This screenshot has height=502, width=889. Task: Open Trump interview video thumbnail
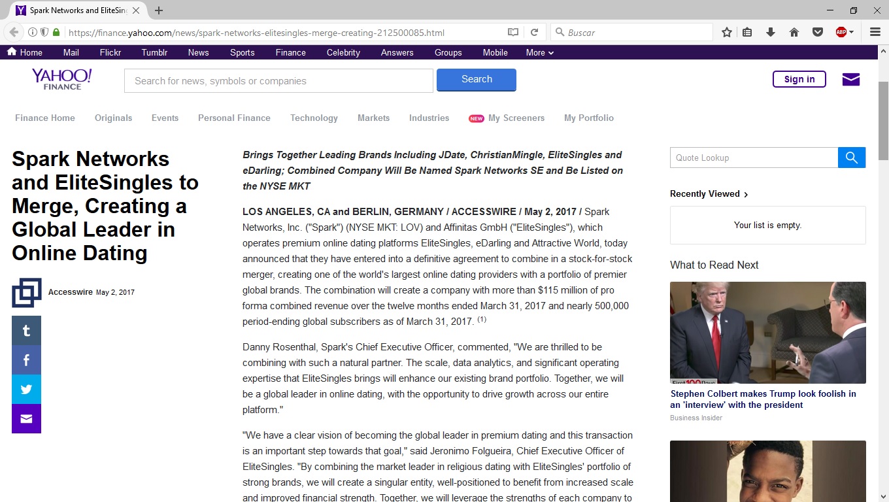pos(768,333)
